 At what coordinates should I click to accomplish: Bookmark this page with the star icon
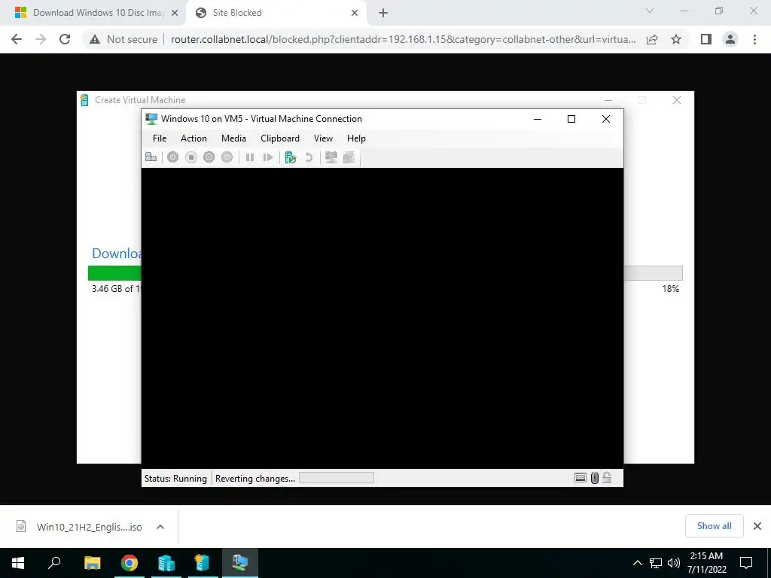click(x=676, y=39)
